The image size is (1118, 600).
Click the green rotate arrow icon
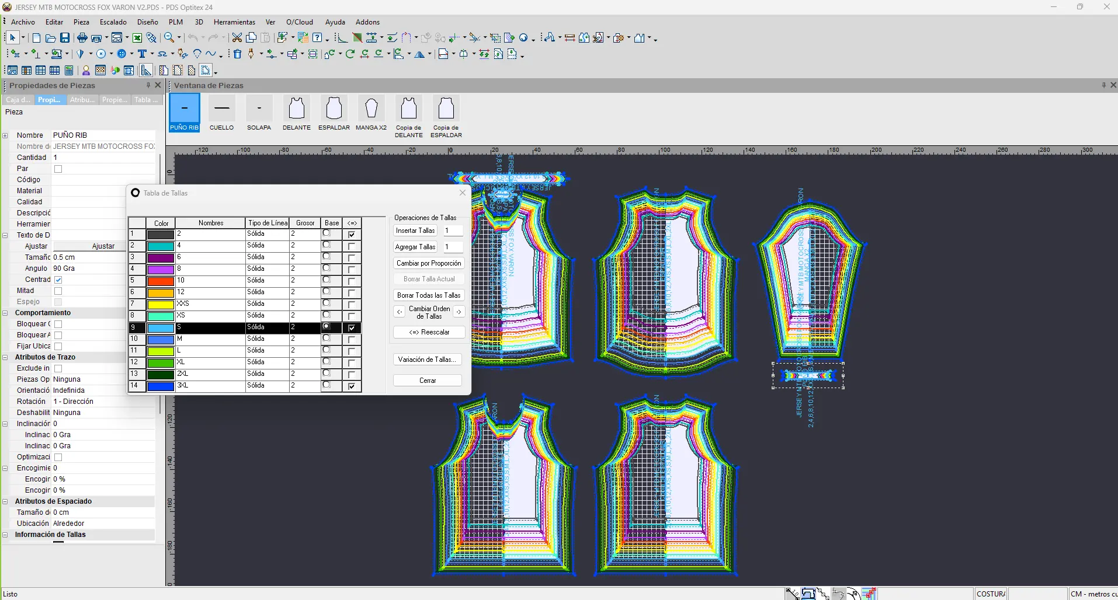click(350, 54)
